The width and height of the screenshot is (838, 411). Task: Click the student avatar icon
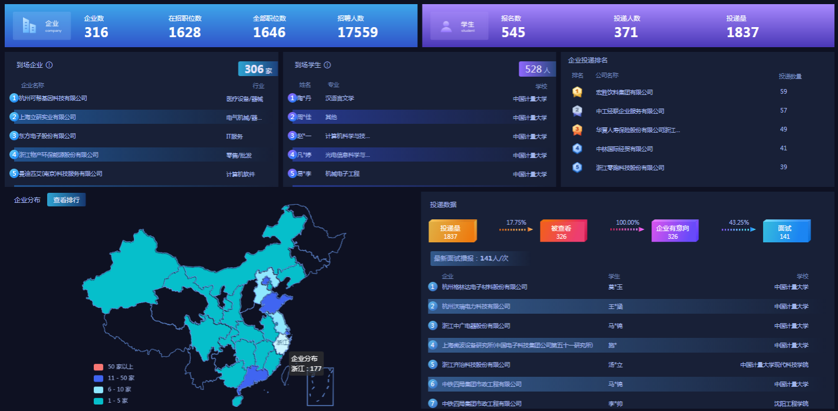coord(447,26)
